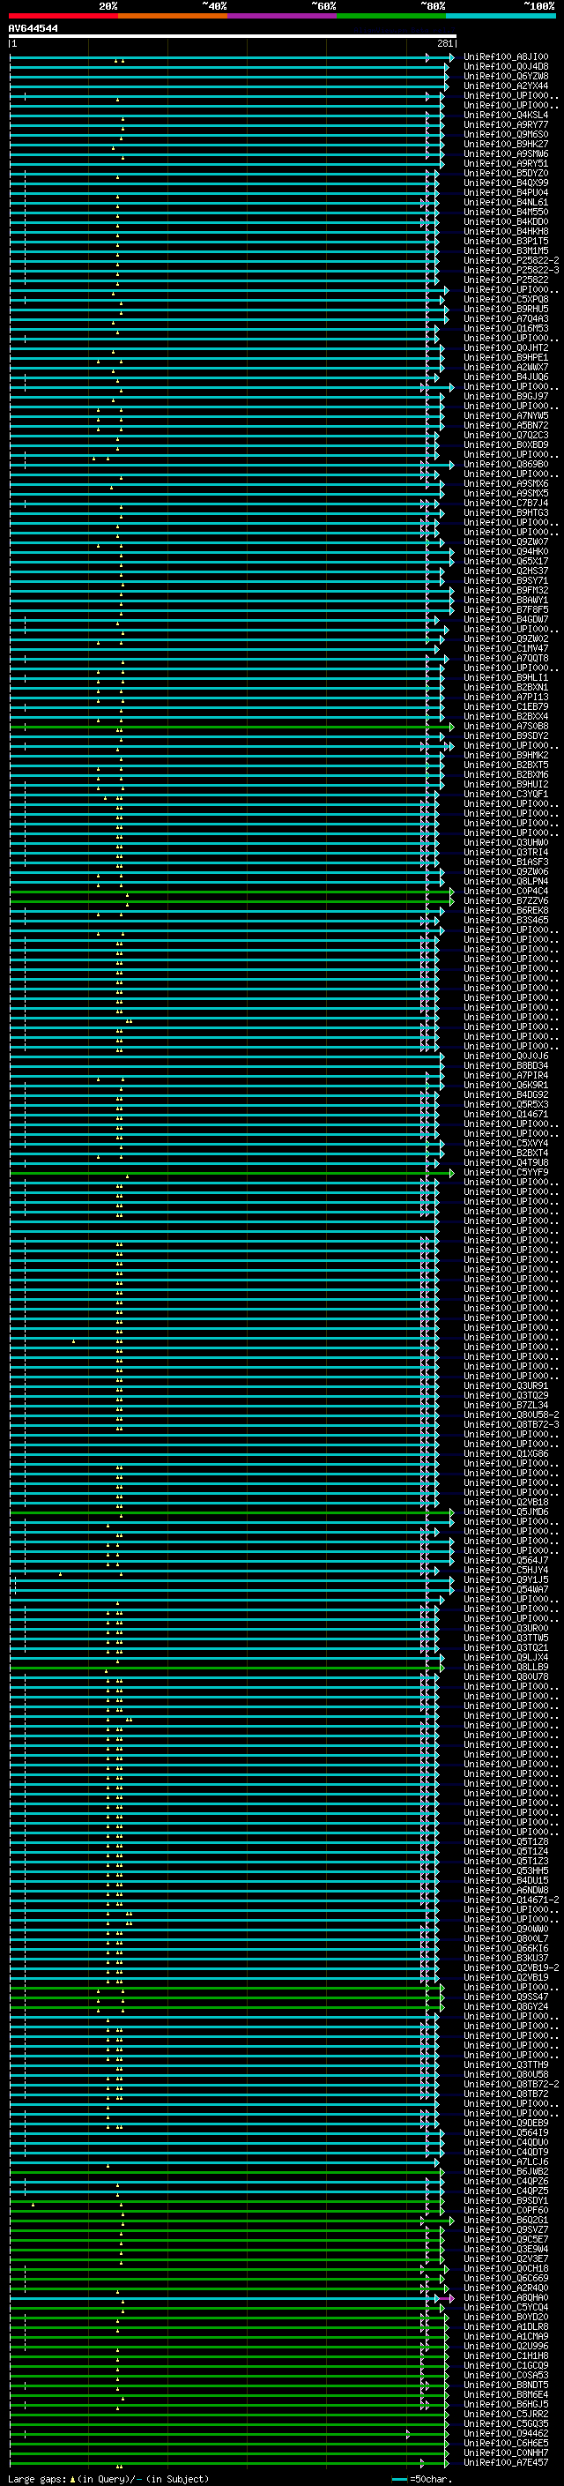The width and height of the screenshot is (564, 2486).
Task: Click the label UniRef100_B9FM32
Action: [x=506, y=591]
